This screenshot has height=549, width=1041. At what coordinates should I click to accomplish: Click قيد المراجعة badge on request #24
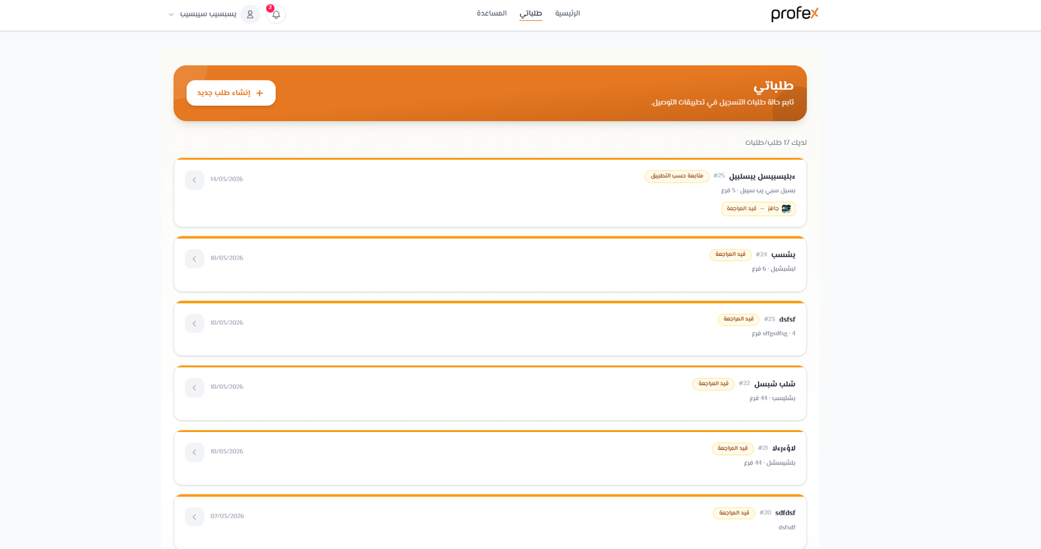tap(730, 255)
